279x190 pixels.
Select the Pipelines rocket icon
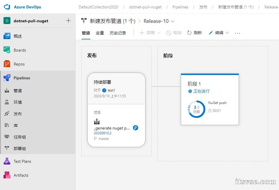[x=7, y=78]
